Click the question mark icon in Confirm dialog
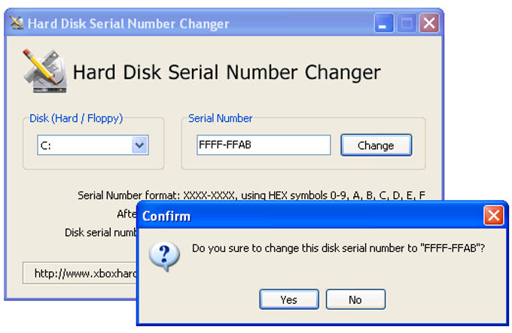The width and height of the screenshot is (512, 333). pos(163,255)
